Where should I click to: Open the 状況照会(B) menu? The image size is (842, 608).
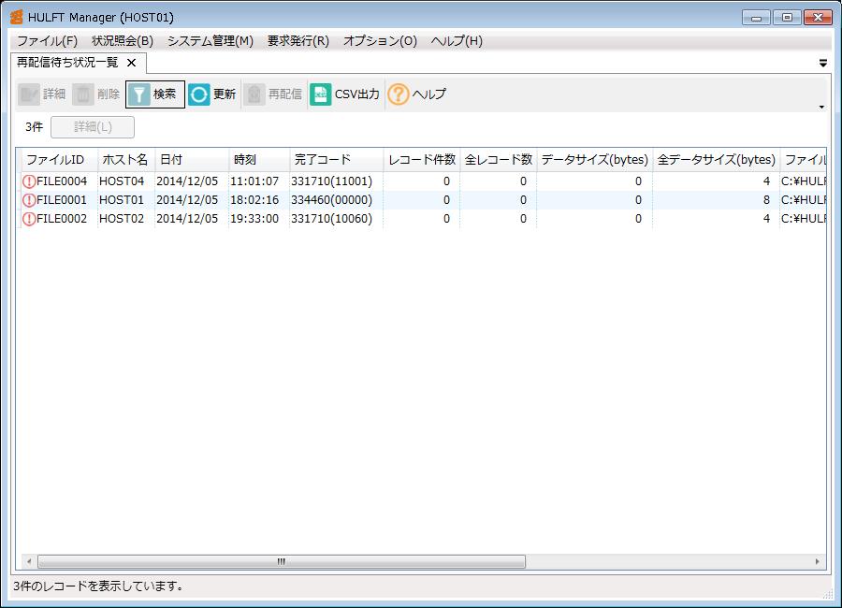coord(123,41)
